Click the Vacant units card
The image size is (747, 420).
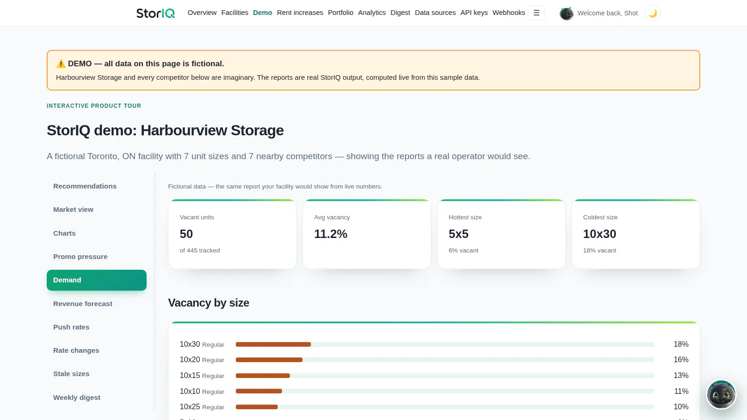click(233, 234)
